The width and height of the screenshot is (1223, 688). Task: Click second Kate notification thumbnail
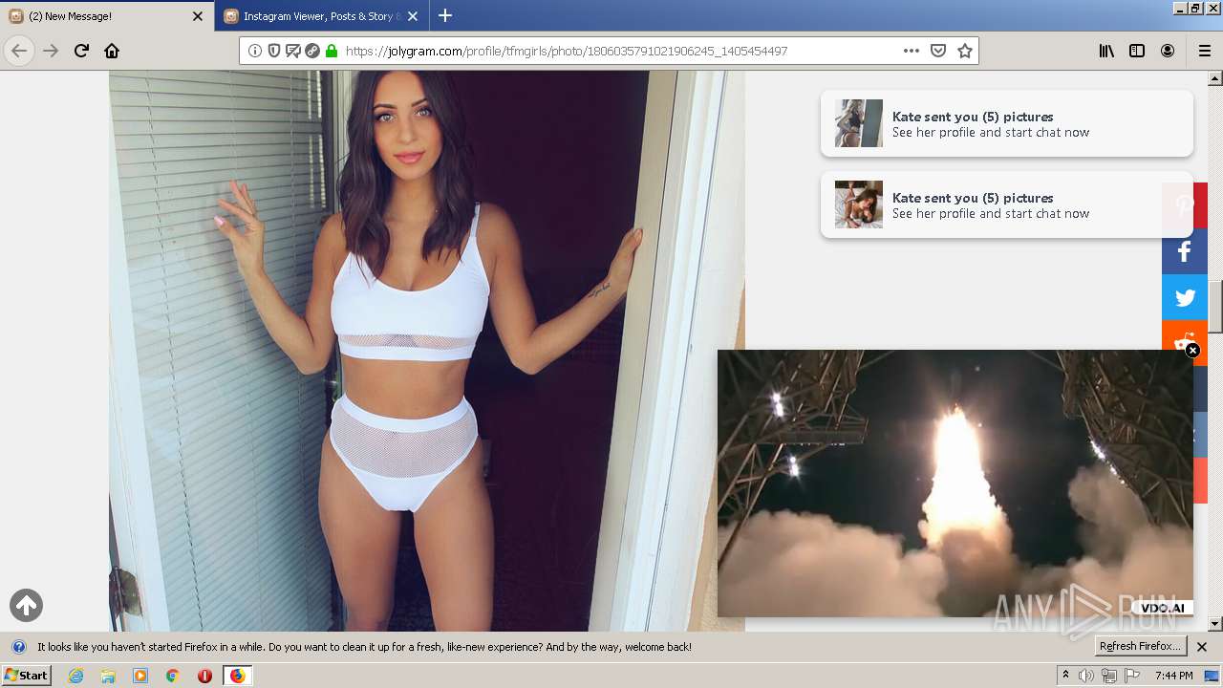tap(859, 204)
